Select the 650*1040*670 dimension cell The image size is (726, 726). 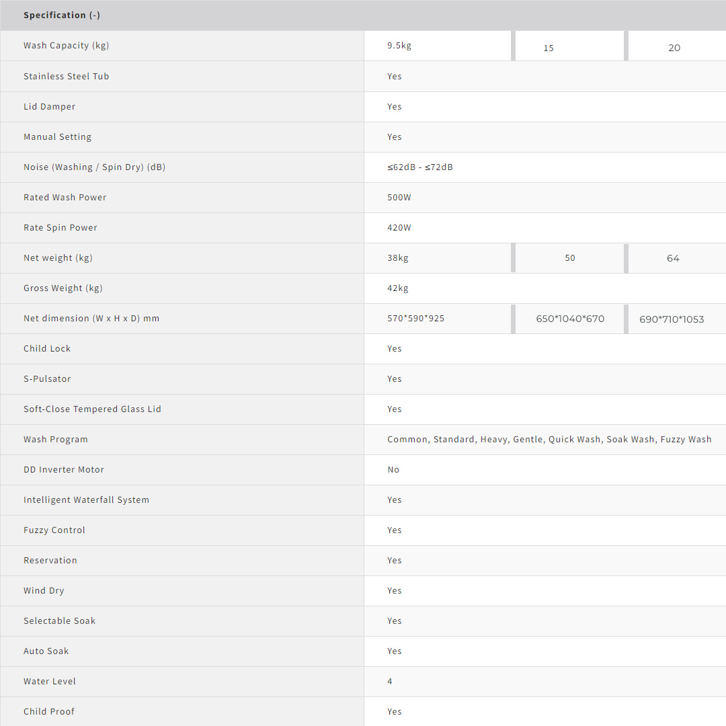[x=570, y=319]
